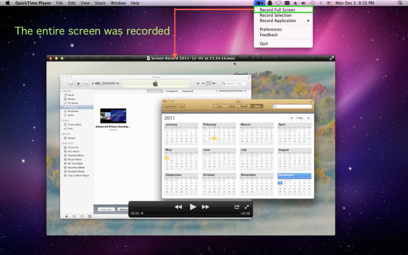The height and width of the screenshot is (255, 408).
Task: Zoom the QuickTime window with green button
Action: pyautogui.click(x=62, y=58)
